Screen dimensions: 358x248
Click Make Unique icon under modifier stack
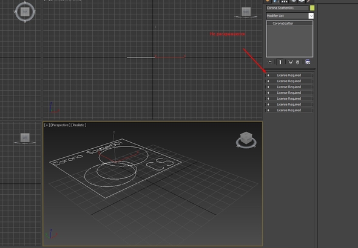point(290,62)
